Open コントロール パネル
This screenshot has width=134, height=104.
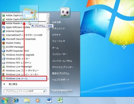62,61
